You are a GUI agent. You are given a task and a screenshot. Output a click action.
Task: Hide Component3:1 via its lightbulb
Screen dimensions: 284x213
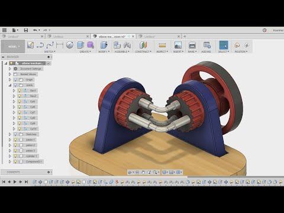coord(15,162)
